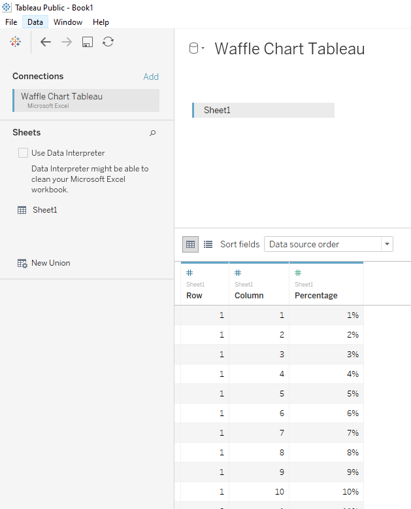Click the Column cell with value 10
The image size is (411, 509).
259,492
